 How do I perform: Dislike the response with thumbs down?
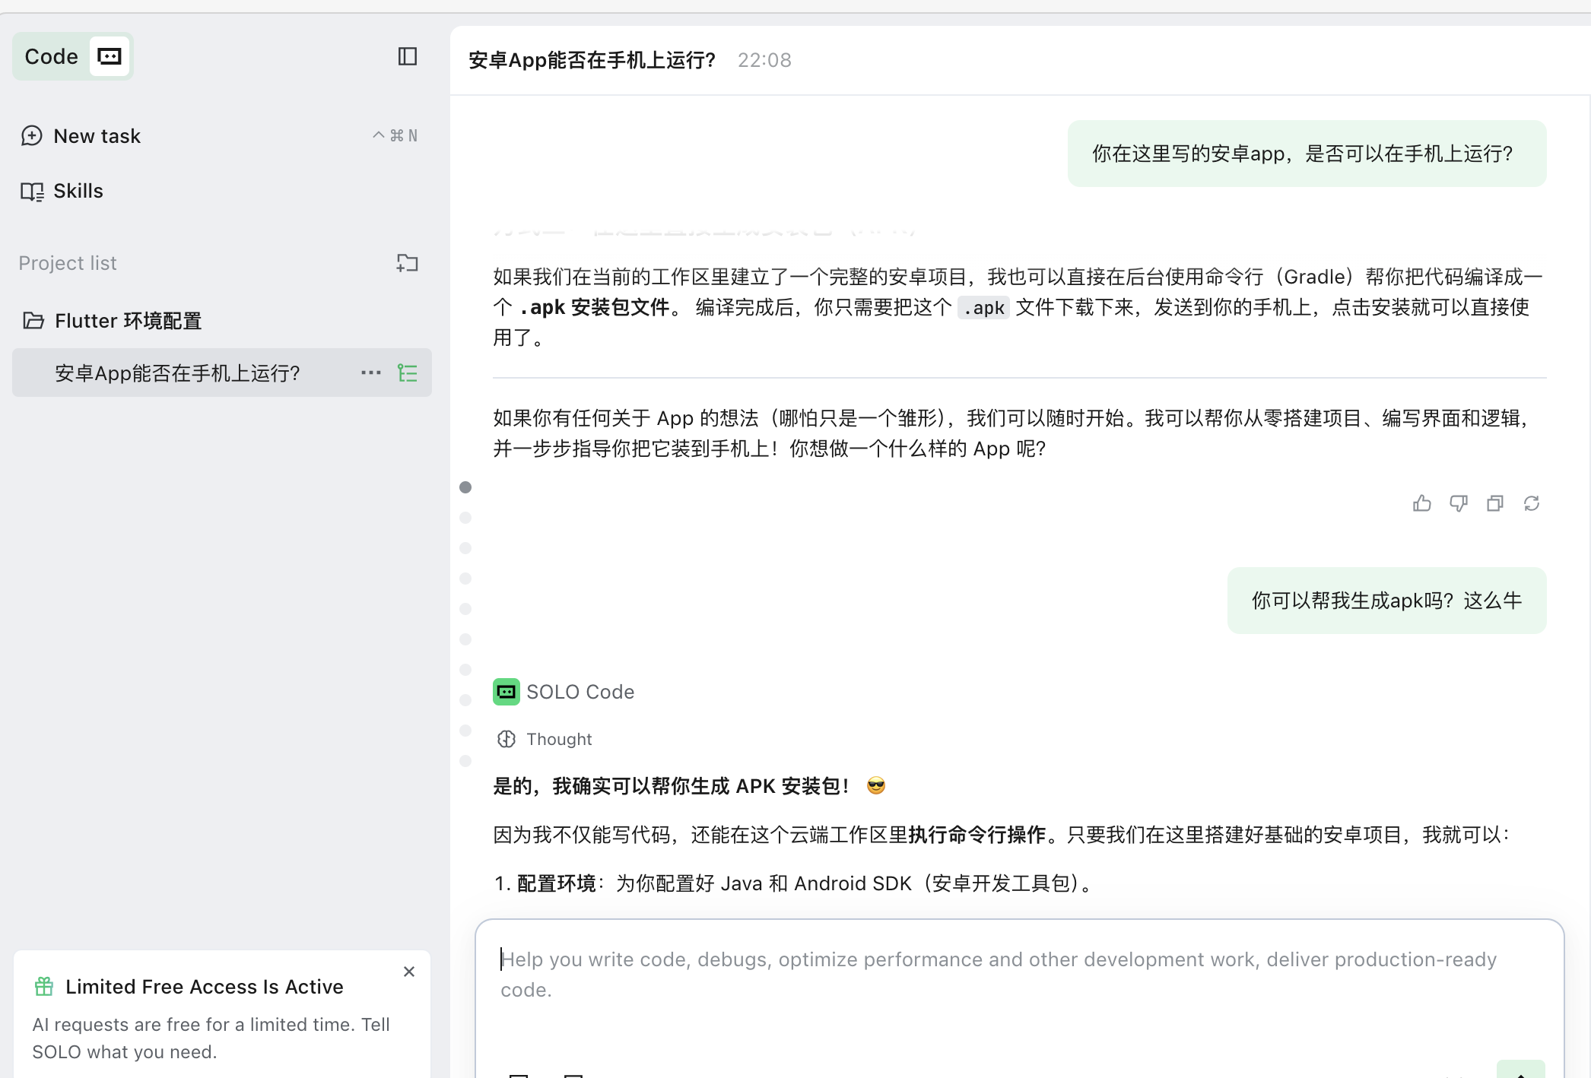click(x=1458, y=503)
